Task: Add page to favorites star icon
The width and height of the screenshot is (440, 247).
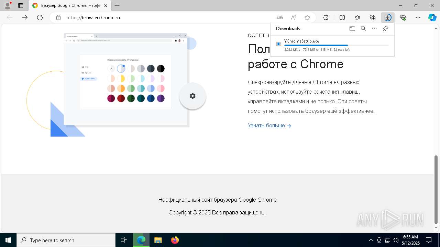Action: (307, 17)
